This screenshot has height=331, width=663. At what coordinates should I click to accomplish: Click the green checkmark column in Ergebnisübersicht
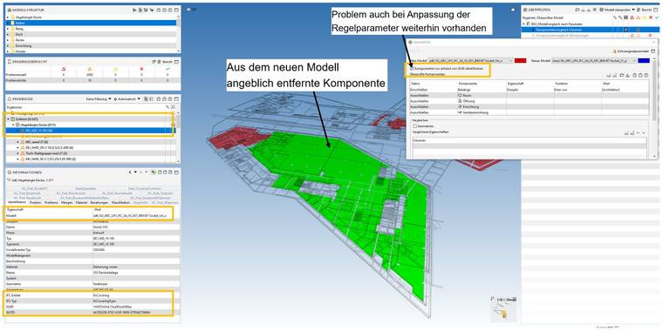tap(167, 69)
